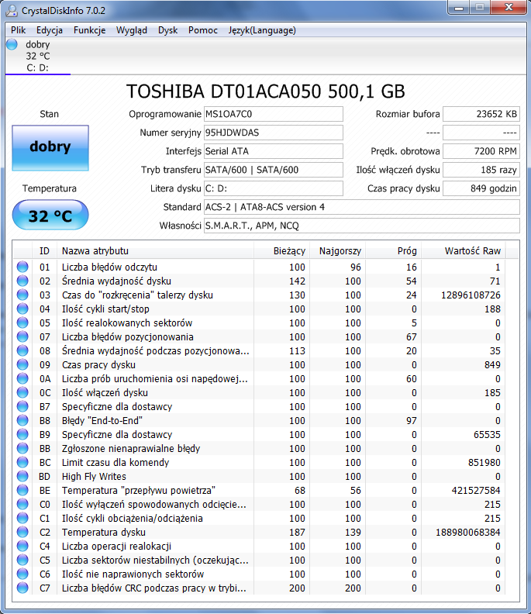Click the blue disk status orb next to the top 'dobry'
Screen dimensions: 531x614
(x=12, y=44)
